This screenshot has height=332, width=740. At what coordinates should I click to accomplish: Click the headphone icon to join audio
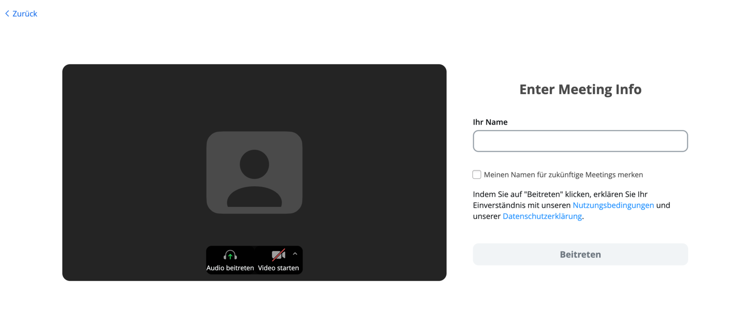point(230,255)
